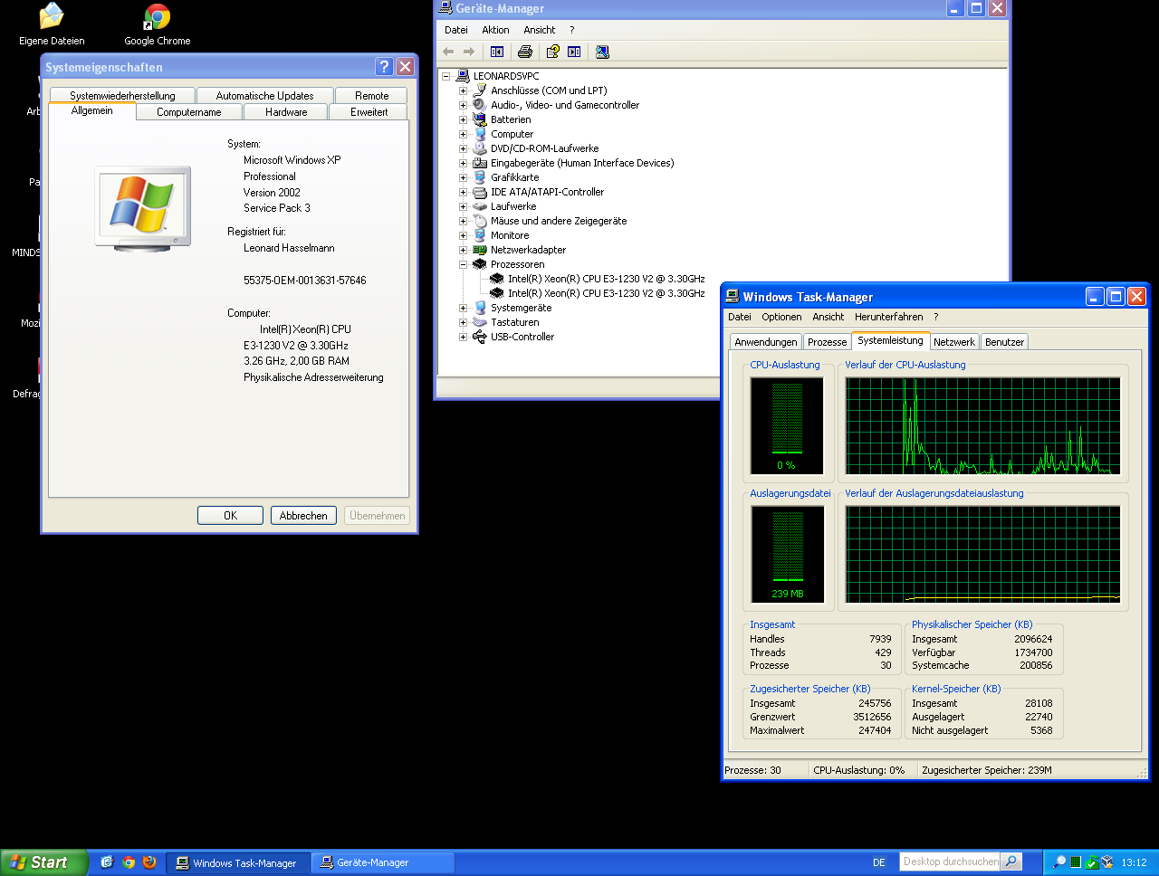This screenshot has width=1159, height=876.
Task: Open the Automatische Updates tab
Action: pos(264,95)
